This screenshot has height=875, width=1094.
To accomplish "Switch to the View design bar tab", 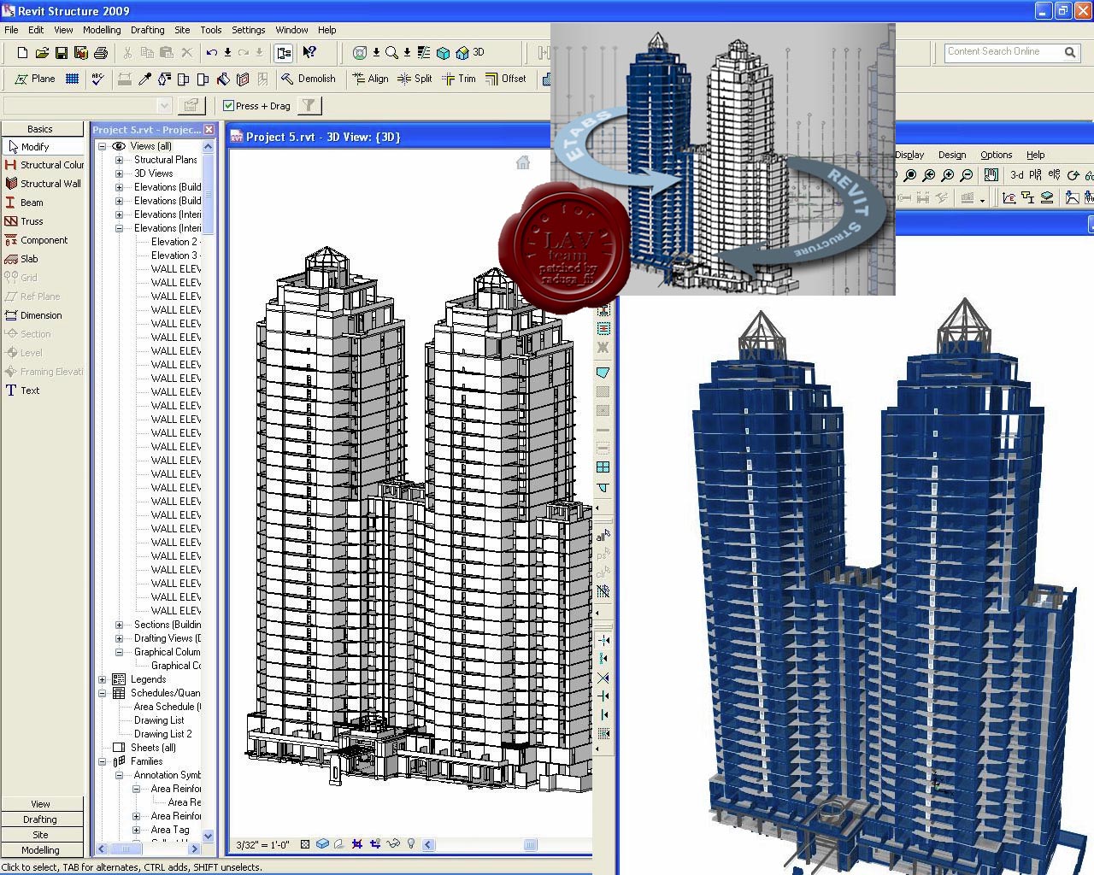I will coord(42,804).
